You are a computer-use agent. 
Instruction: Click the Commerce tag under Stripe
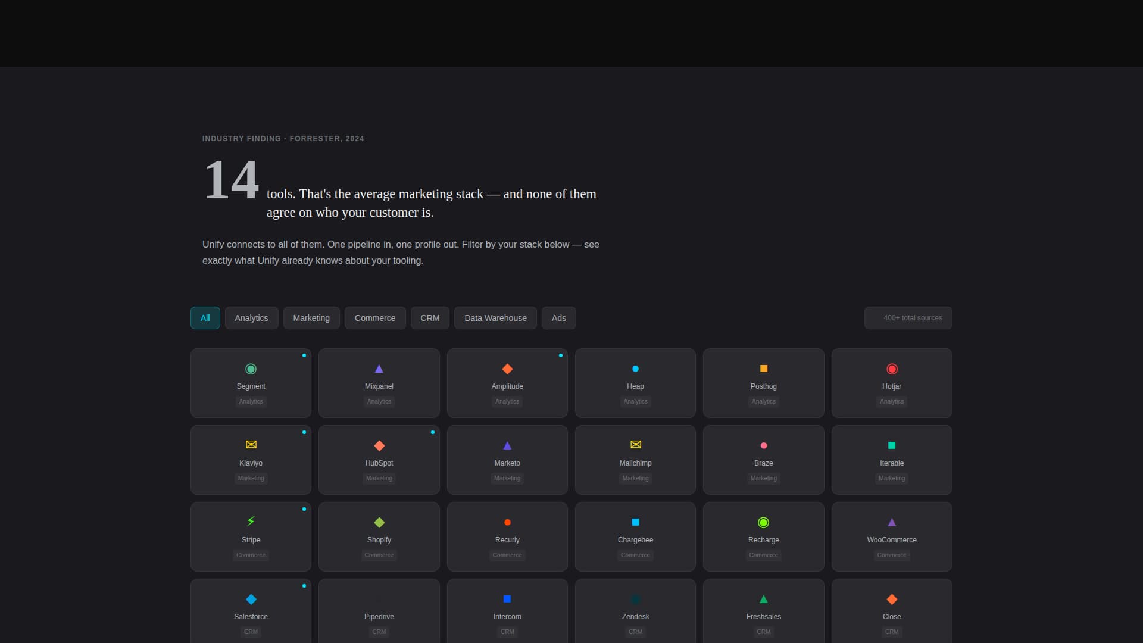tap(251, 555)
